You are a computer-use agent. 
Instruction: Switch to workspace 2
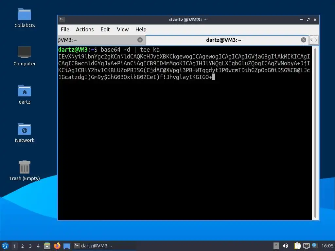point(23,246)
